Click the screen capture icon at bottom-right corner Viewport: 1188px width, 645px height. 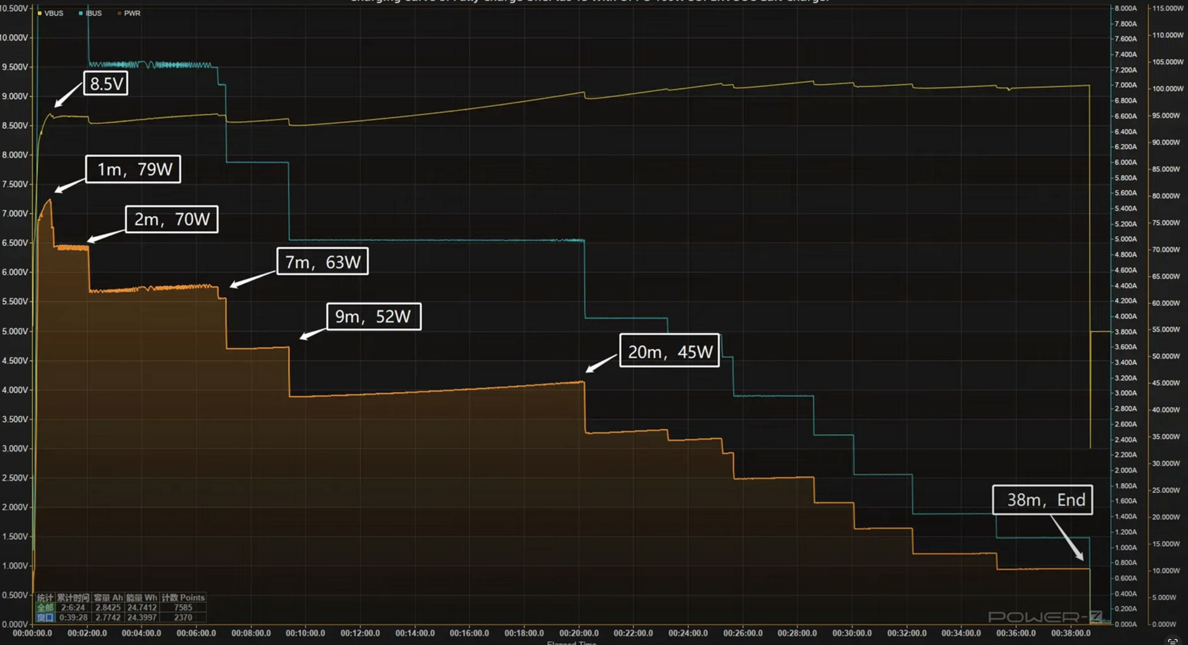(1172, 641)
